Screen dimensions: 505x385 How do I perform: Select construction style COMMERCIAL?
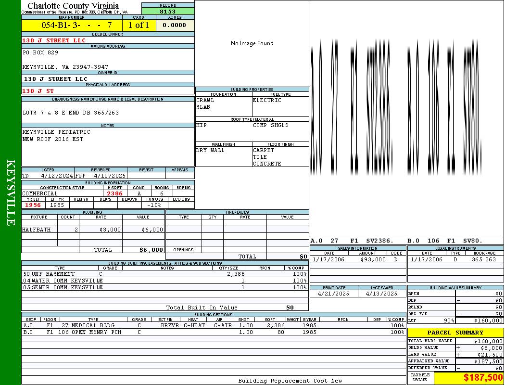[x=40, y=193]
